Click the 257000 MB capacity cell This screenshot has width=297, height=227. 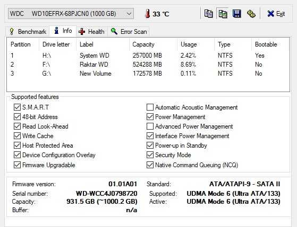click(x=147, y=56)
